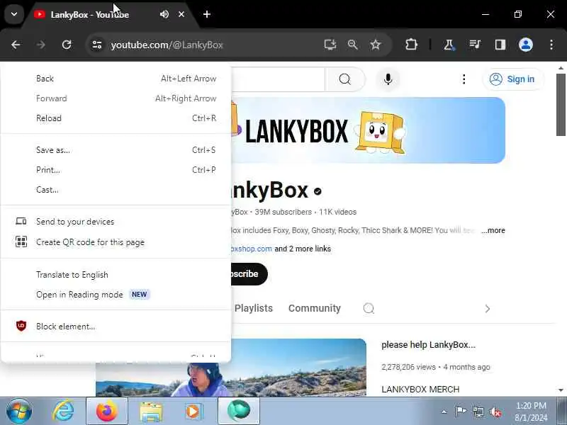Toggle the browser side panel
This screenshot has height=425, width=567.
500,45
